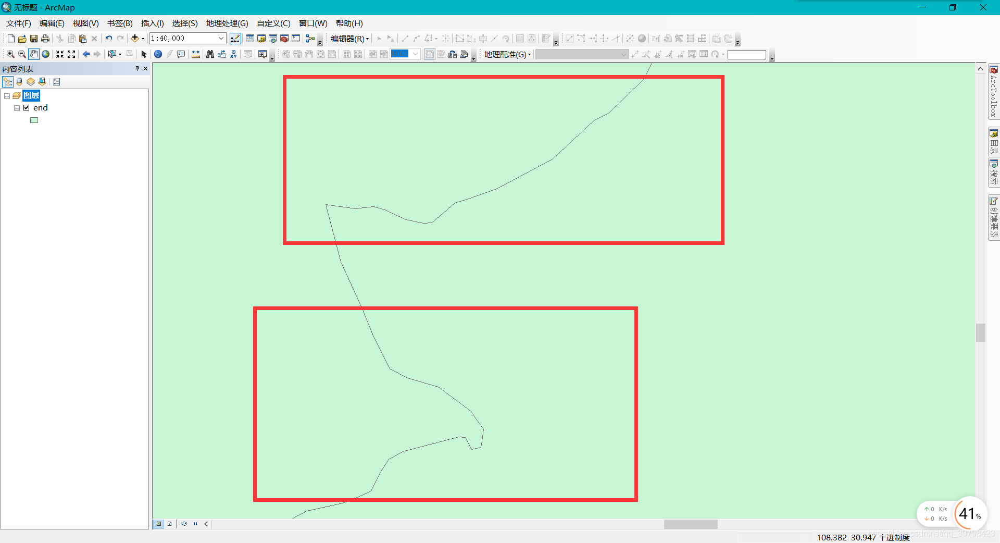Pause drawing button at map bottom

[x=195, y=524]
